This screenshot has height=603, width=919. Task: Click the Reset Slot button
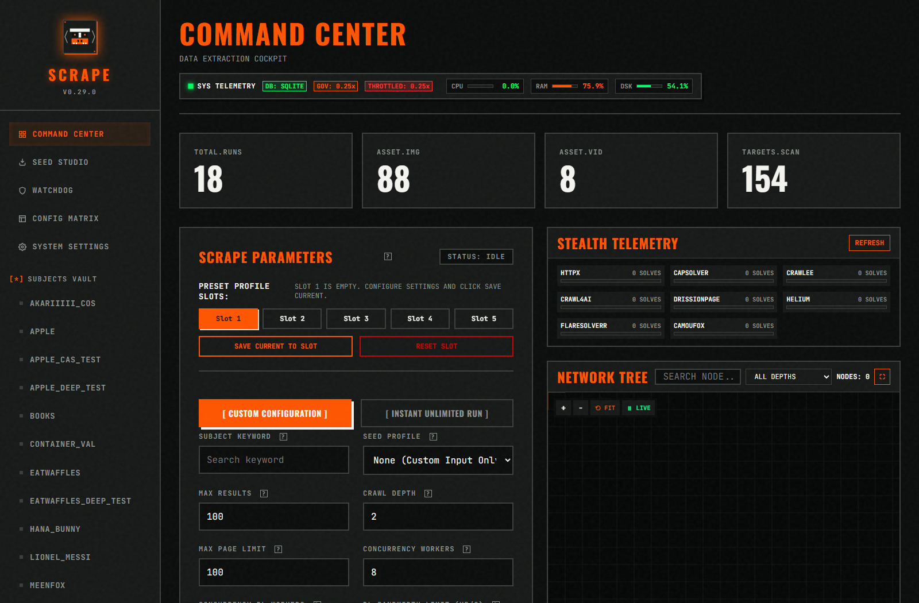tap(437, 346)
